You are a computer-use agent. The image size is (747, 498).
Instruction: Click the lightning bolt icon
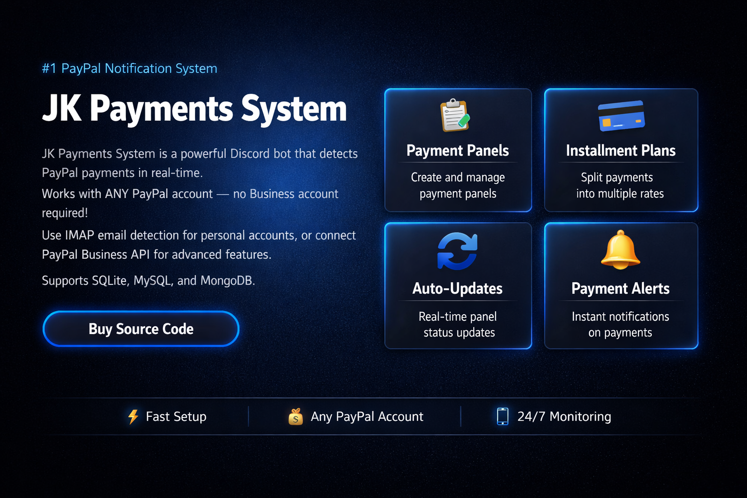(x=133, y=417)
